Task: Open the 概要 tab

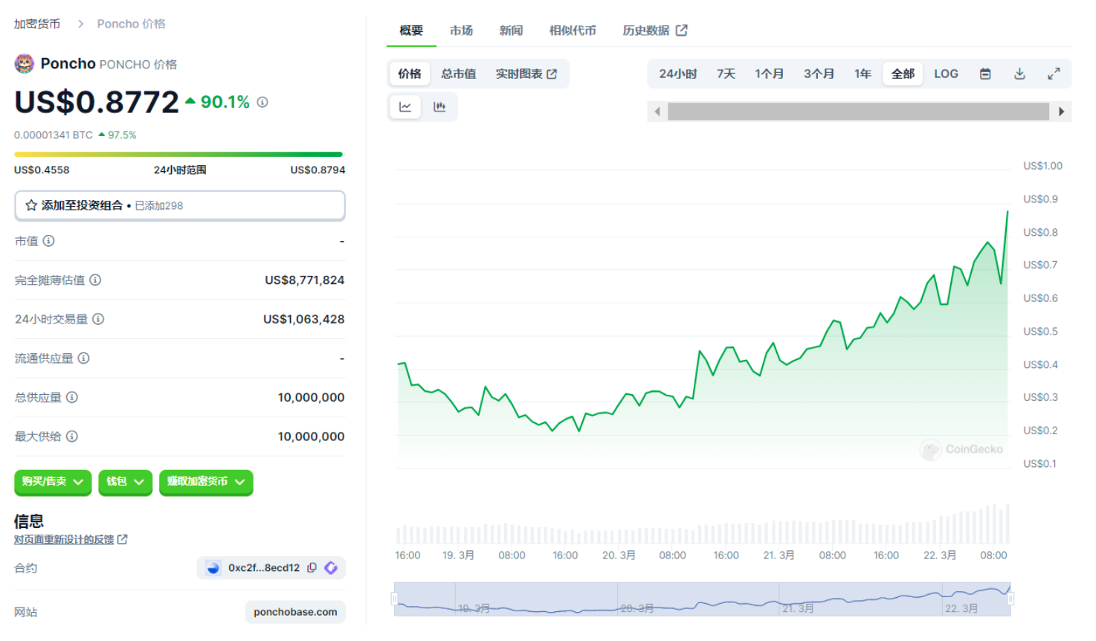Action: point(411,30)
